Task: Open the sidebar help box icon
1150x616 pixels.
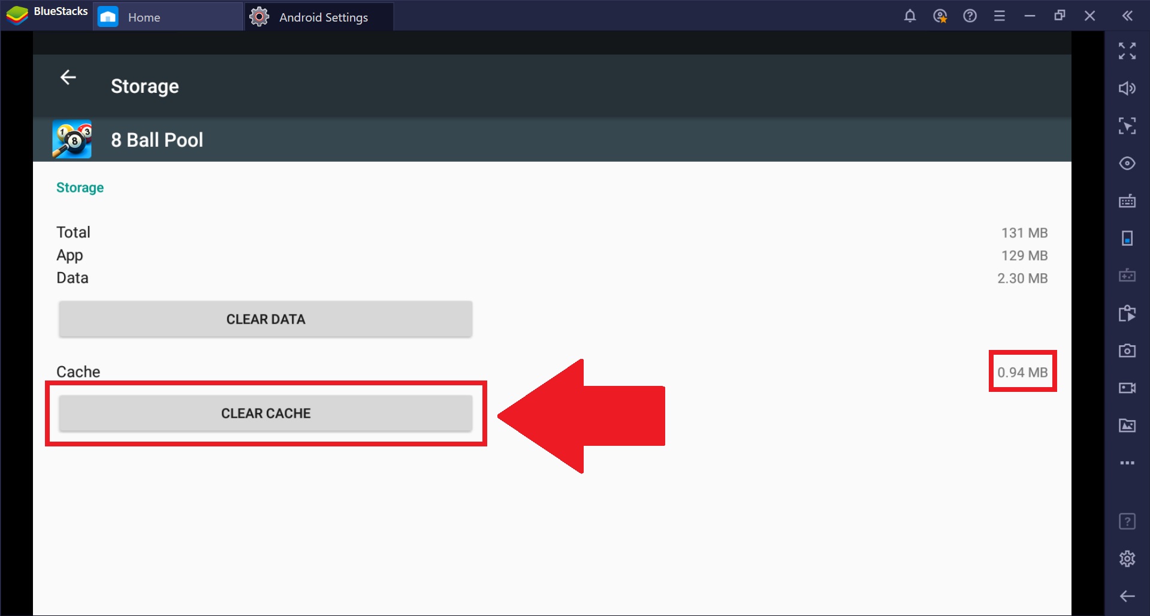Action: point(1127,521)
